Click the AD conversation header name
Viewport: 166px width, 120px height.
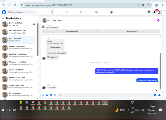tap(54, 21)
